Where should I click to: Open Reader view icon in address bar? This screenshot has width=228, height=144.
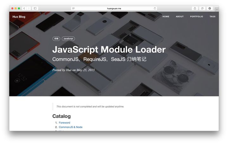[x=73, y=9]
